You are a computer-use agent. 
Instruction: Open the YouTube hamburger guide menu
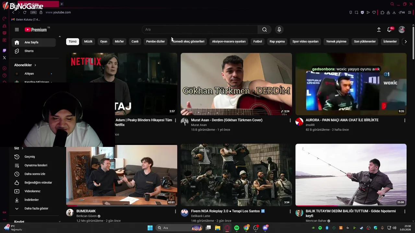[17, 29]
